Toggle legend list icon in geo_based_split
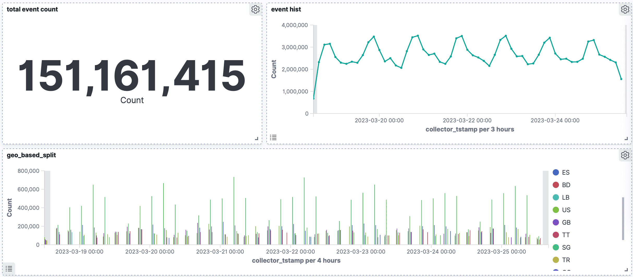Viewport: 633px width, 277px height. (x=9, y=269)
